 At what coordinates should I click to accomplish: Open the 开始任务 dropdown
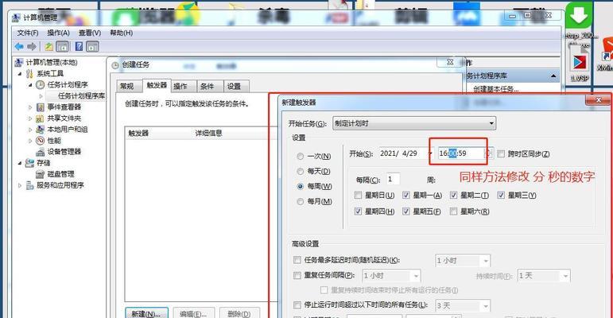pos(414,123)
